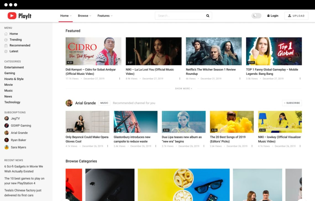
Task: Select the Music category in the sidebar
Action: pyautogui.click(x=8, y=90)
